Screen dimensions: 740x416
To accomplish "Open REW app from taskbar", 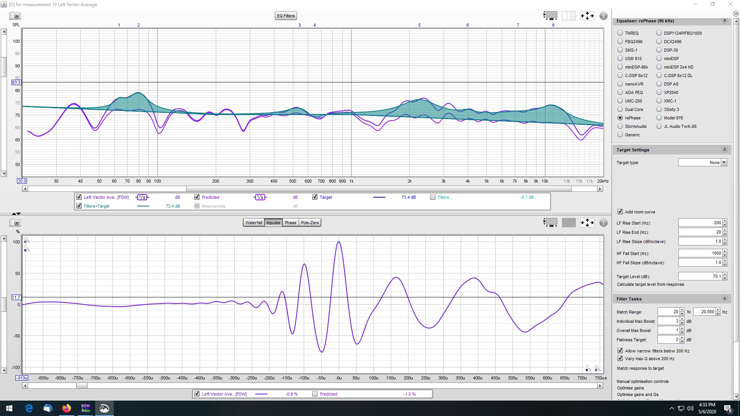I will point(86,408).
